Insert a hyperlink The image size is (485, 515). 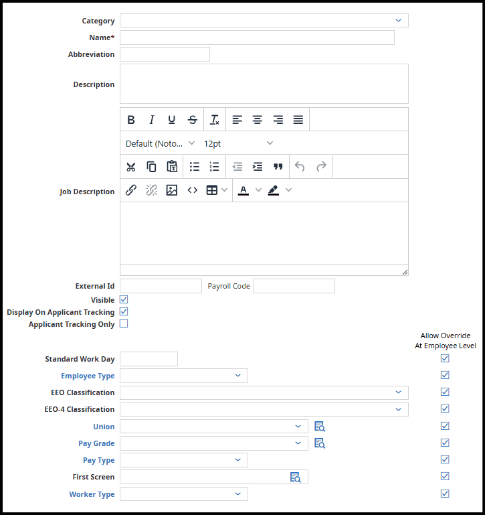tap(131, 190)
